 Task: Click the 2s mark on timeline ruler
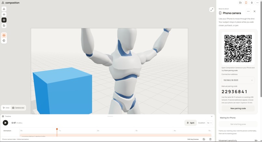98,131
